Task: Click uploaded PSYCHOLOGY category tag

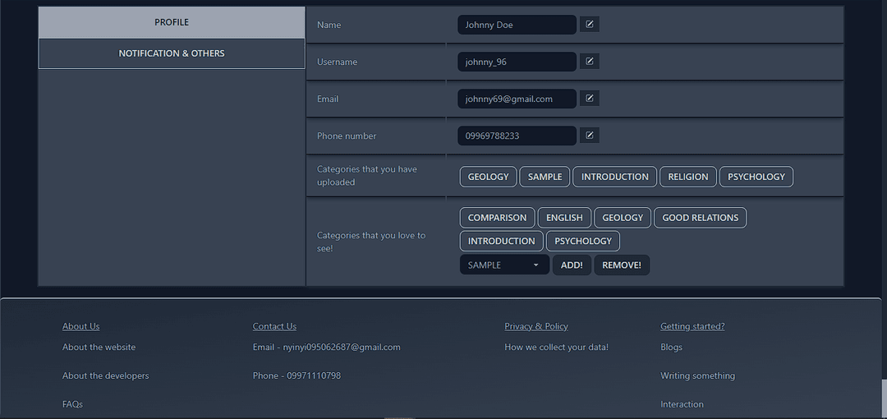Action: point(756,177)
